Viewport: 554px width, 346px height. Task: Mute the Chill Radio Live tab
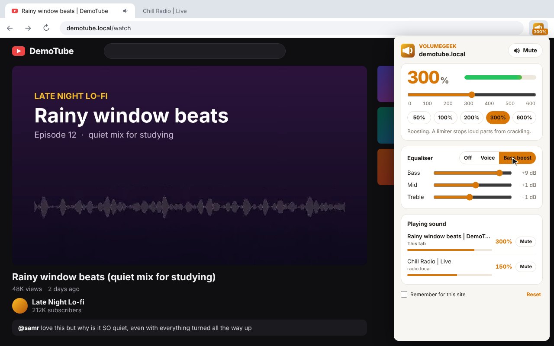(526, 267)
